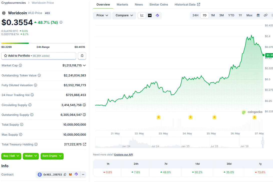Select the 1M time range

[x=213, y=15]
